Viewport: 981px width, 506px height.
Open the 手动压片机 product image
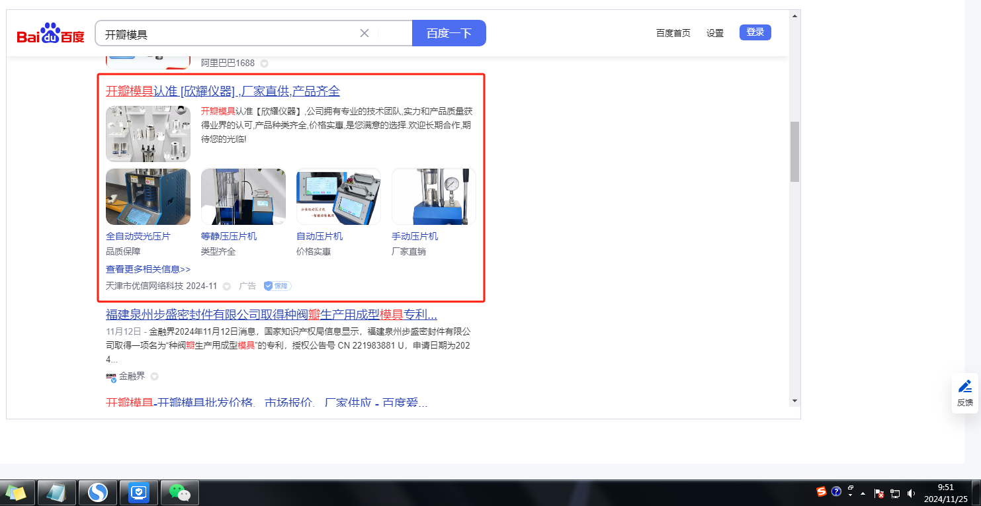pos(434,196)
